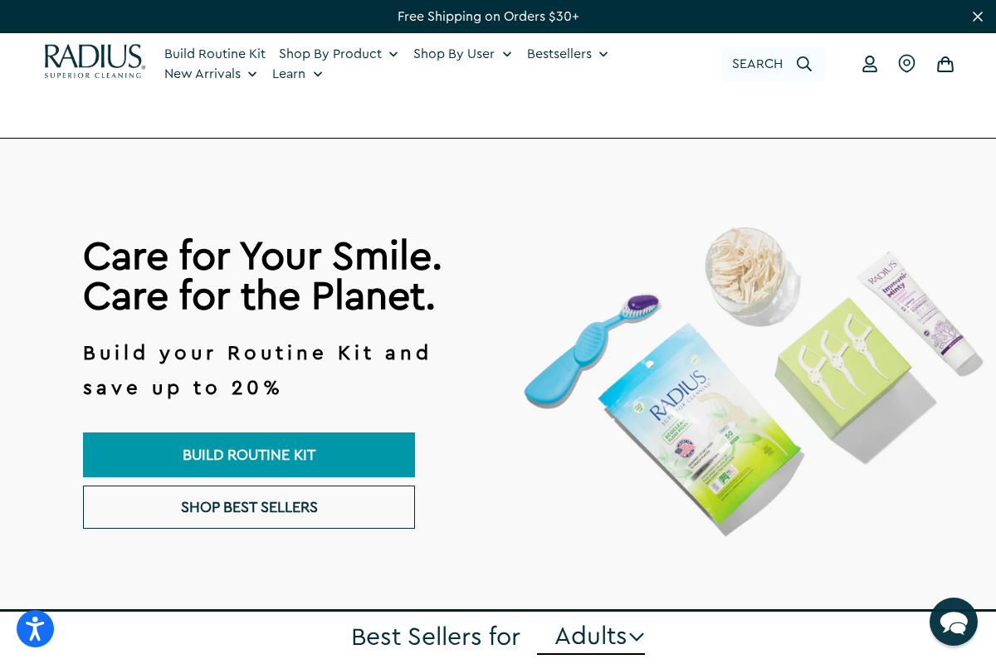Expand the Shop By Product menu
The image size is (996, 664).
click(x=339, y=54)
